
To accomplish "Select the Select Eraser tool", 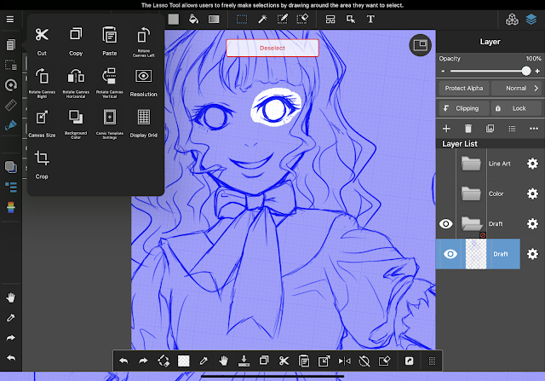I will [302, 19].
